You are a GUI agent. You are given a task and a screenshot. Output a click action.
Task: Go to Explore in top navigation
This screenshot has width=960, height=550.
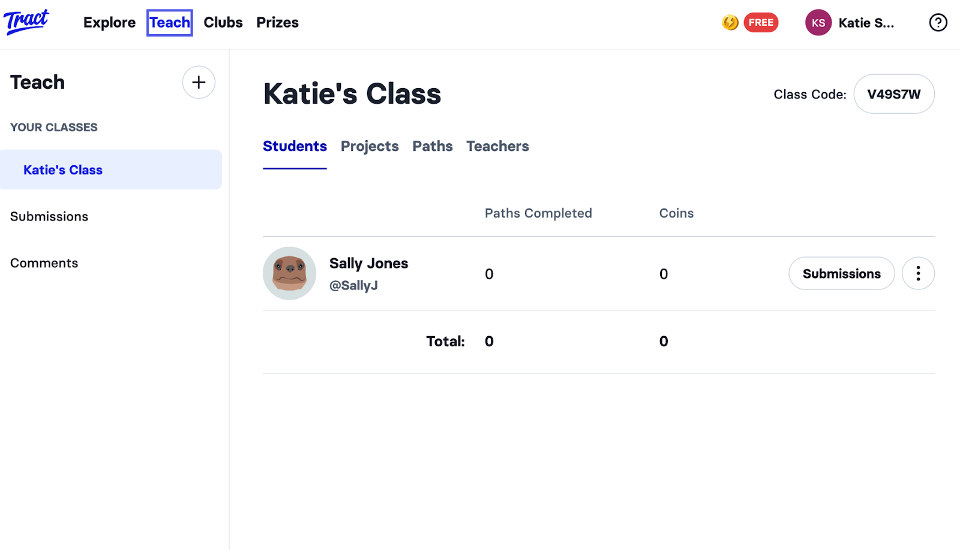click(x=109, y=23)
